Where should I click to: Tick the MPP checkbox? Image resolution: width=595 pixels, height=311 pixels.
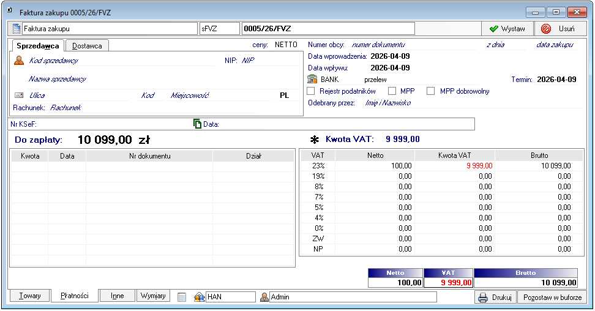(x=392, y=91)
